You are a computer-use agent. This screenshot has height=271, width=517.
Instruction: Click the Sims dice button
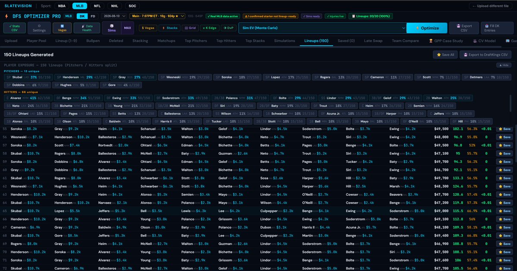click(112, 28)
